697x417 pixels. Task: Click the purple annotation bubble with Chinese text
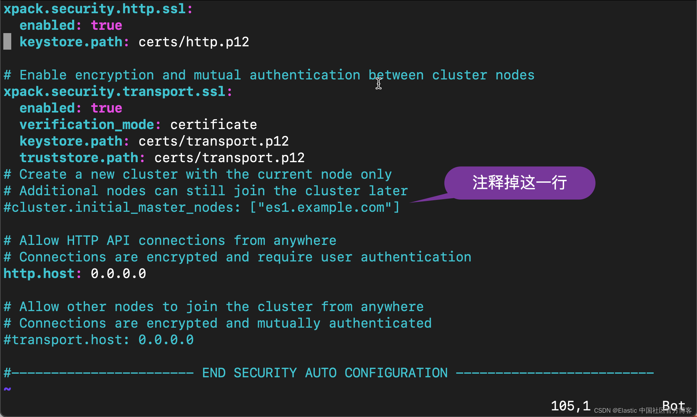coord(519,183)
